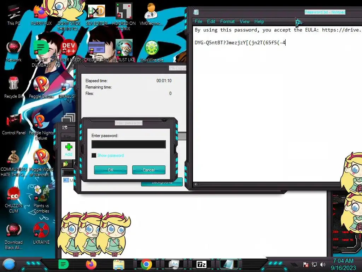
Task: Open the performance monitor taskbar icon
Action: tap(174, 264)
